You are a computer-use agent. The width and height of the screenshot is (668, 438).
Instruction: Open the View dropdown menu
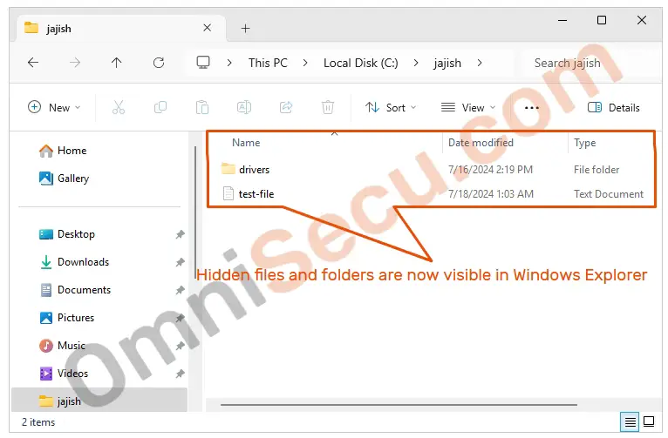tap(468, 108)
